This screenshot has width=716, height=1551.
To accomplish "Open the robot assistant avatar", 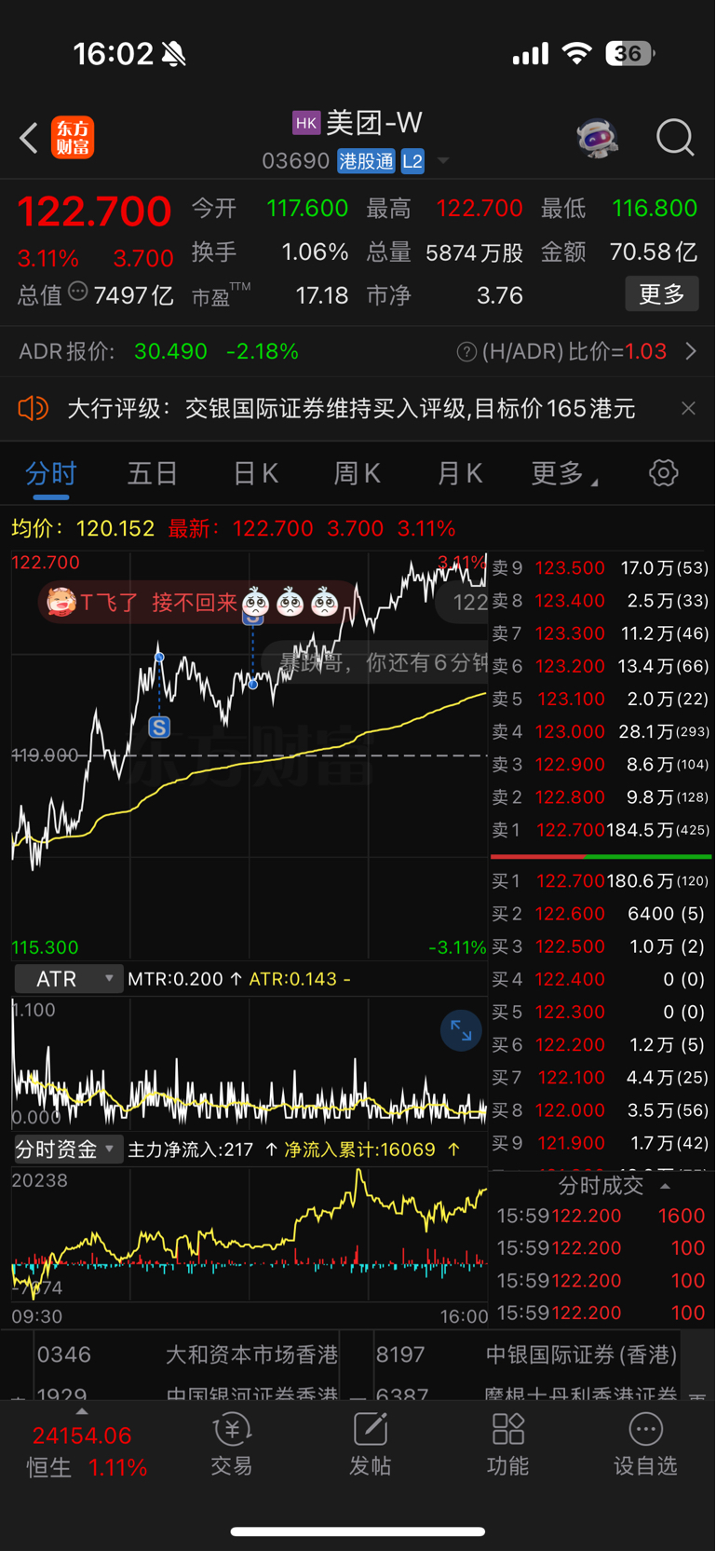I will point(597,138).
